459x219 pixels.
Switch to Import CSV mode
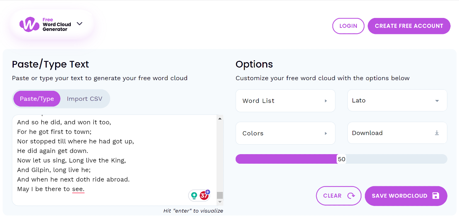point(85,99)
